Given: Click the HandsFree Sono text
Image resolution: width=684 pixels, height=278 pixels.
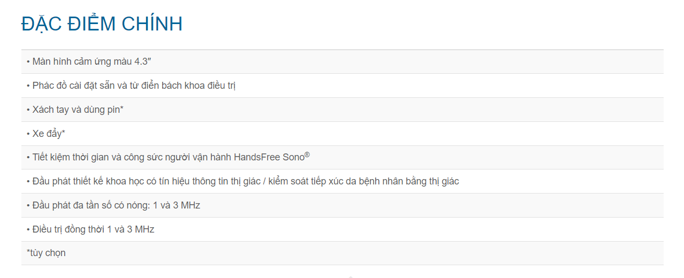Looking at the screenshot, I should (269, 157).
